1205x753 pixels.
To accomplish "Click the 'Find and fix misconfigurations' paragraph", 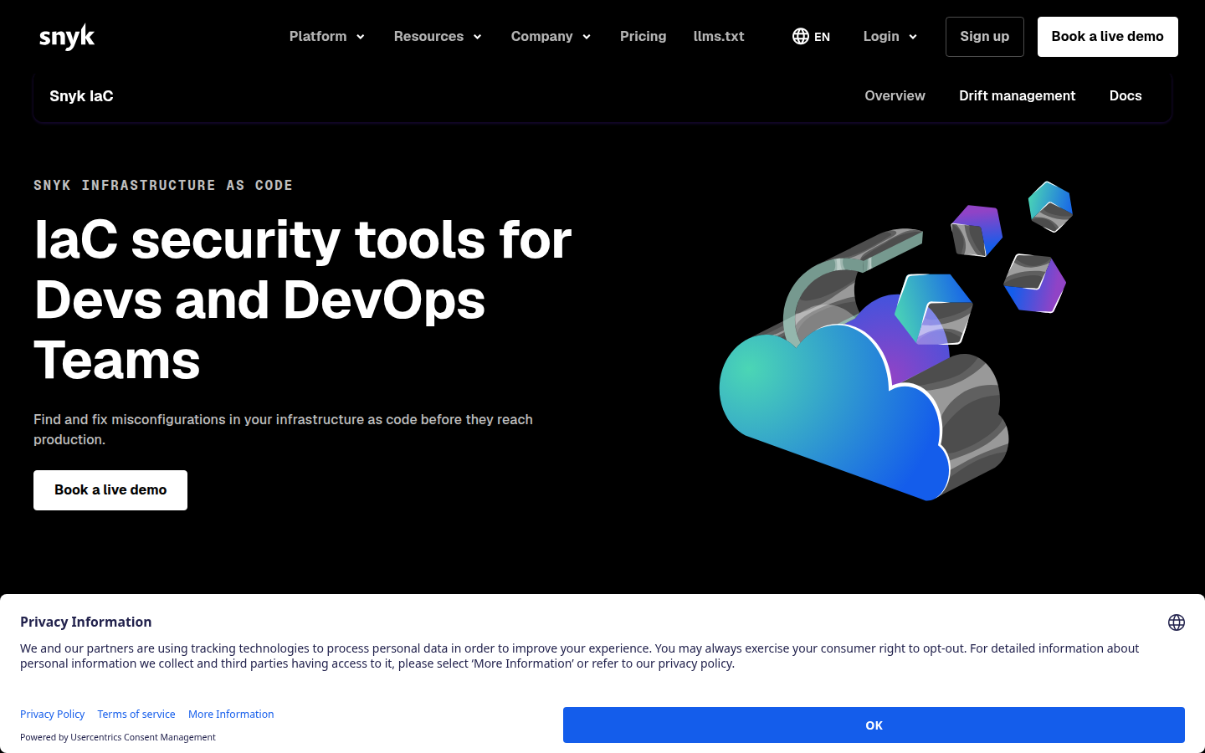I will click(283, 430).
